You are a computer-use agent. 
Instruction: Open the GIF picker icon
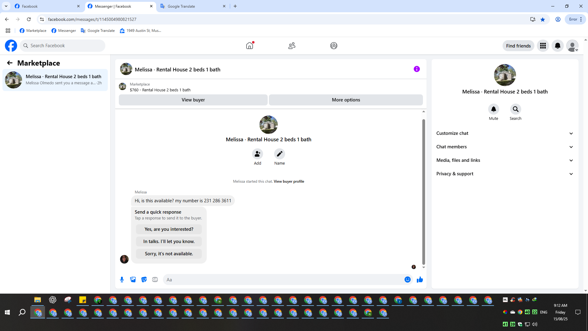[155, 280]
